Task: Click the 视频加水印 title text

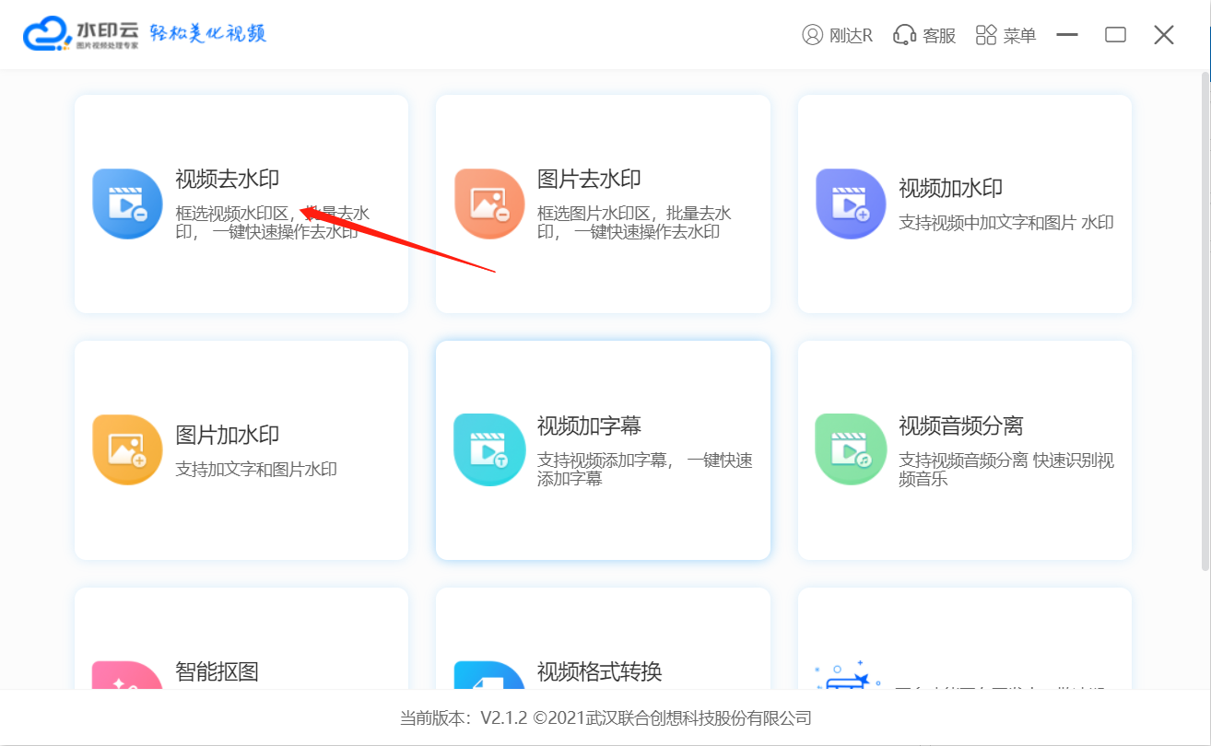Action: [x=950, y=188]
